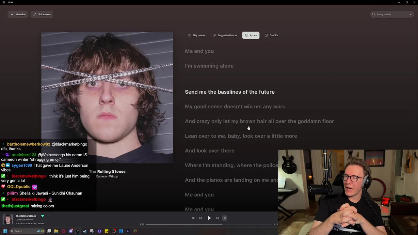Open the Sticky Notes taskbar icon
This screenshot has height=235, width=418.
coord(106,231)
